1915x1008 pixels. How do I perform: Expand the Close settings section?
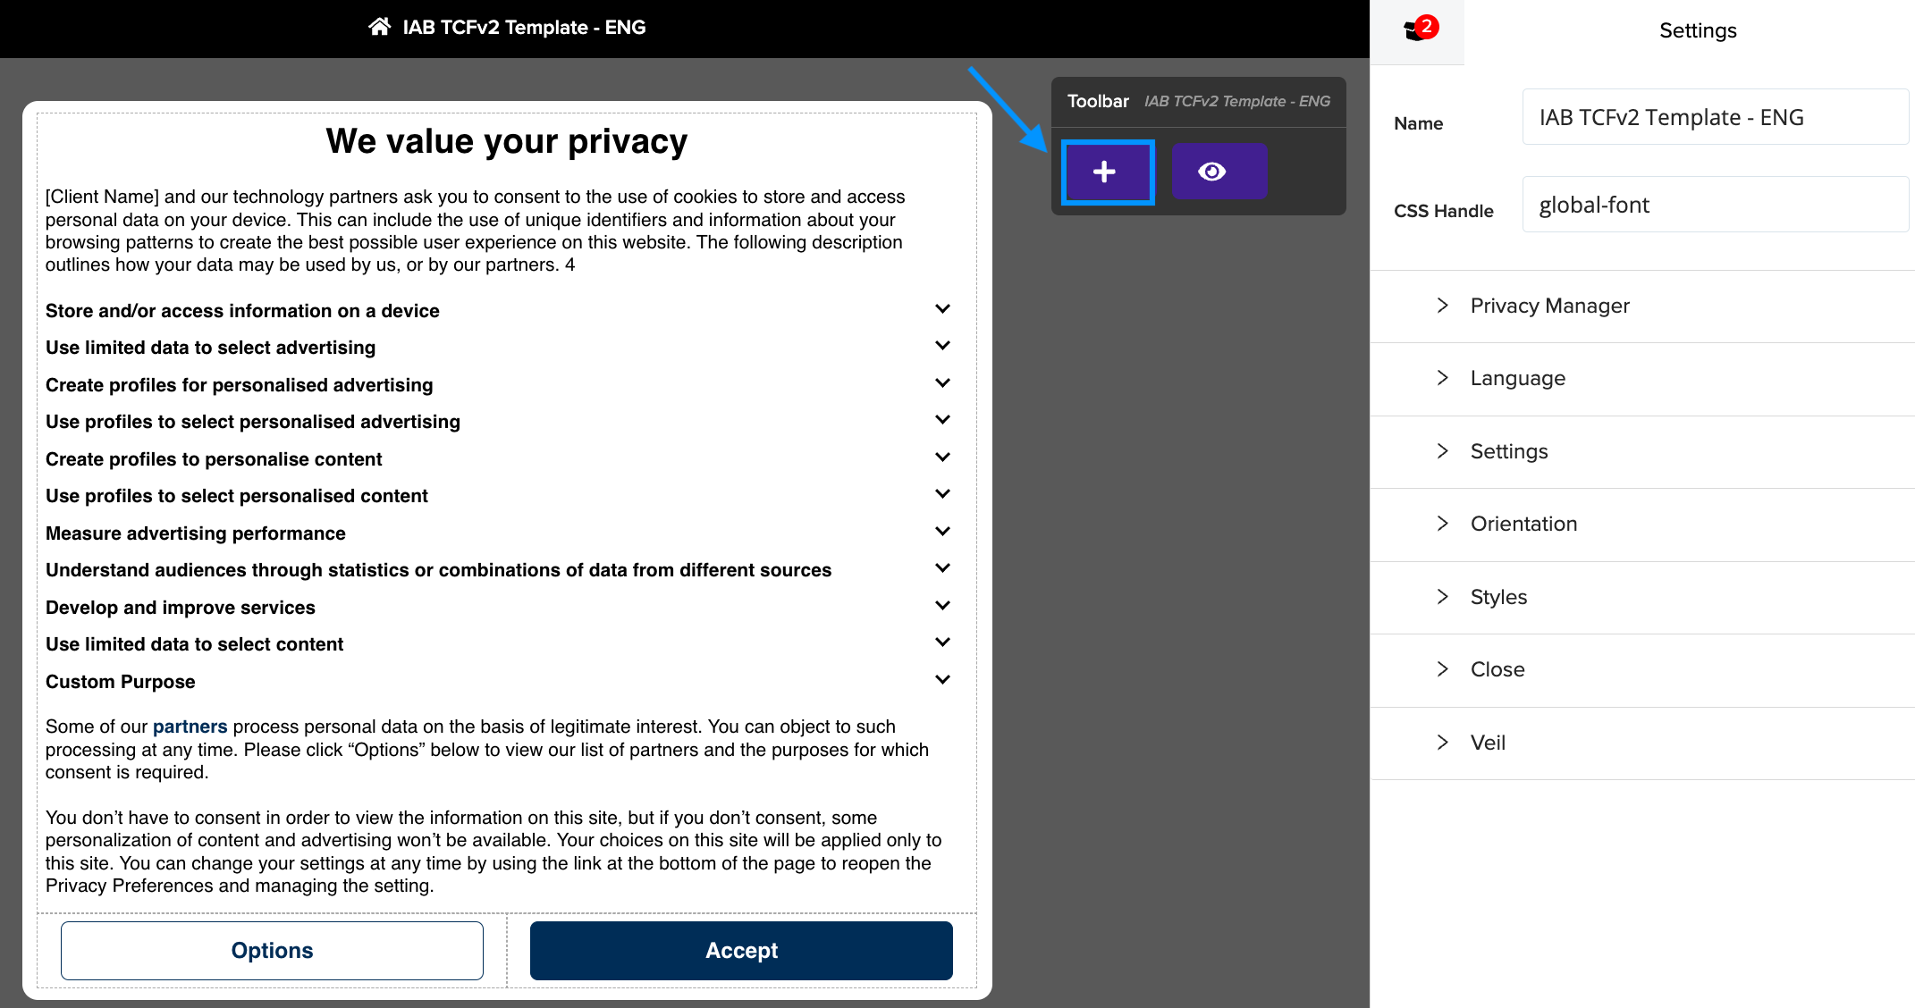point(1642,670)
